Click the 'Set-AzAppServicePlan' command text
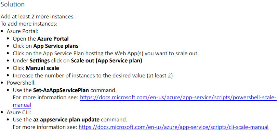 [61, 90]
